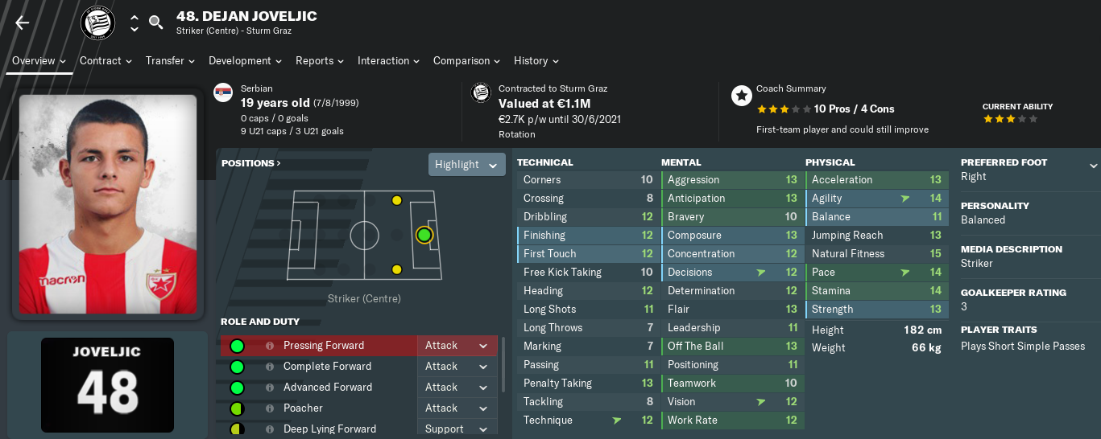Open the Transfer tab menu
This screenshot has height=439, width=1101.
click(170, 61)
